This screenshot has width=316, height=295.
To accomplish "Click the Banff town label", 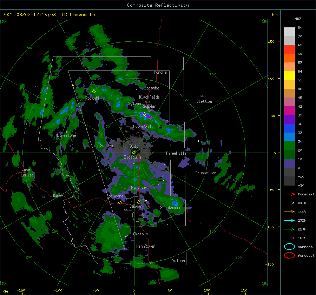I will 58,196.
